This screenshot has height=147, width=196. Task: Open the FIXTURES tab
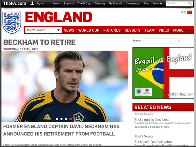(x=112, y=30)
